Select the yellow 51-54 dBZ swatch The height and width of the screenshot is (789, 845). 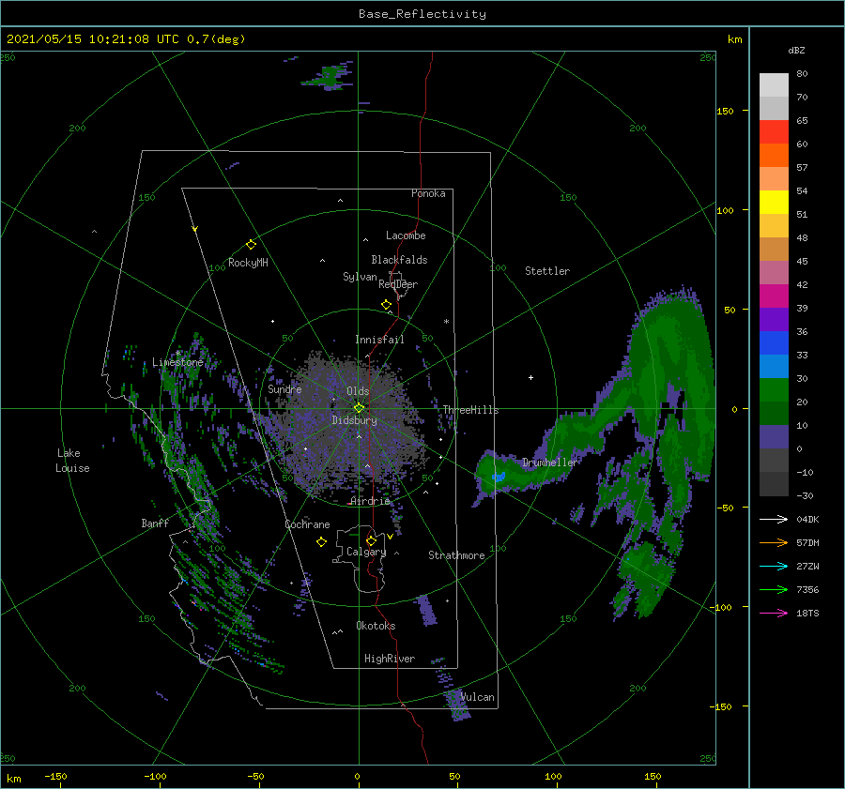[x=774, y=203]
